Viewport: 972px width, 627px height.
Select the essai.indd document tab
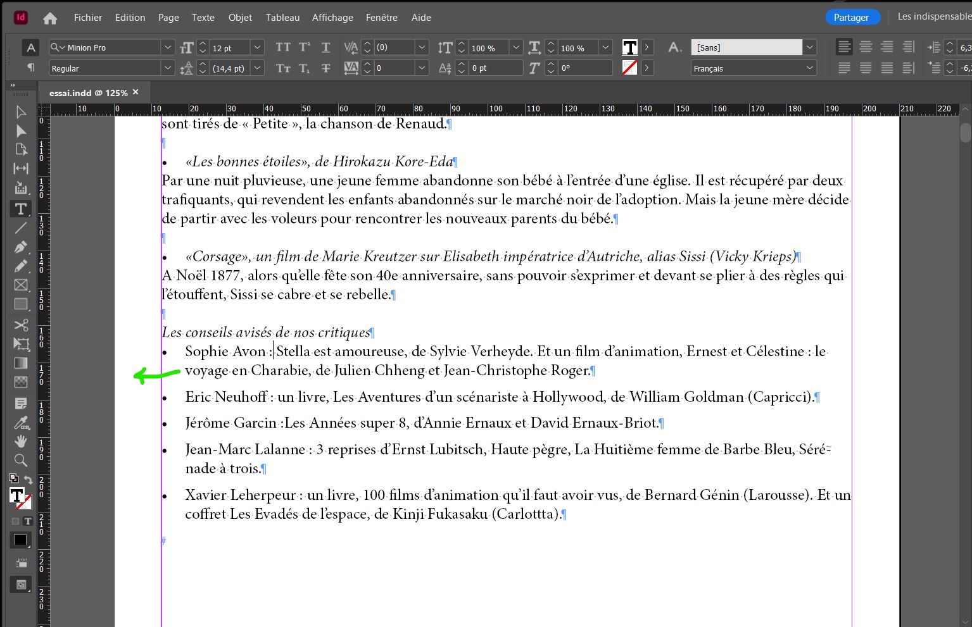pyautogui.click(x=89, y=92)
